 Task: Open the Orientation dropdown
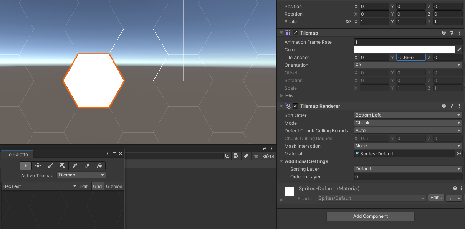tap(408, 65)
